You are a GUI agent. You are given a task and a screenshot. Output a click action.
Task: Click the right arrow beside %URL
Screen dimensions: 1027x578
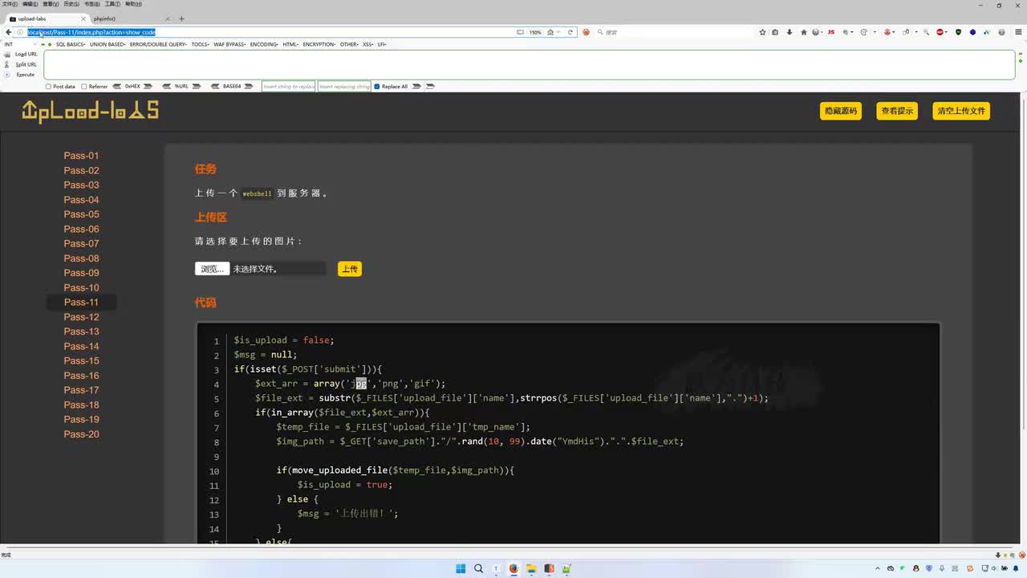click(x=197, y=86)
